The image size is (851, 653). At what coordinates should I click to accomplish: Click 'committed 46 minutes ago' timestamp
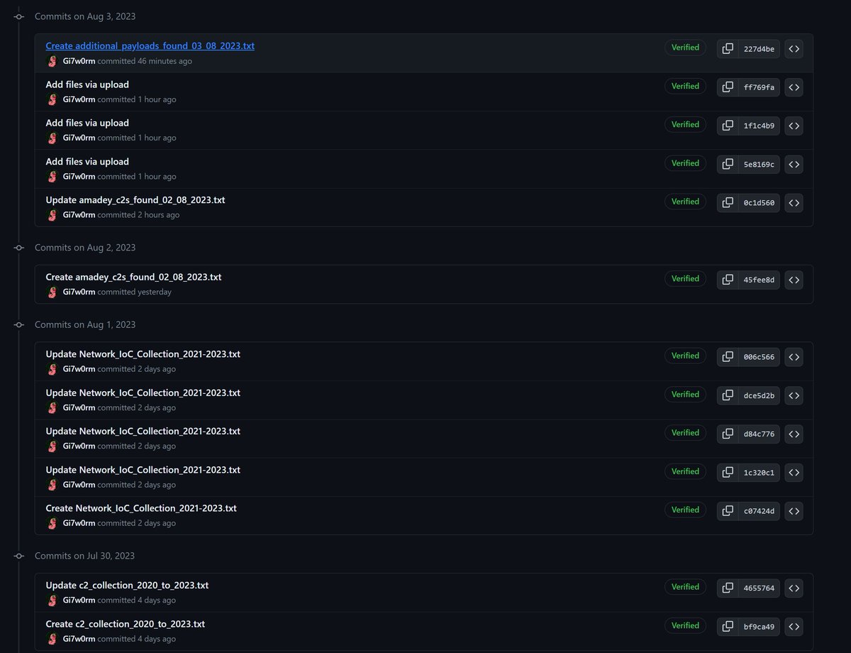point(145,61)
